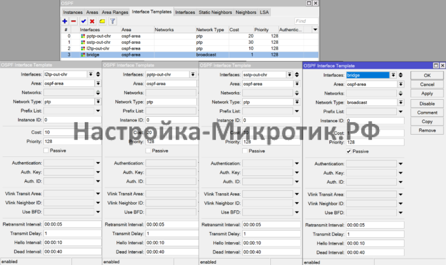The width and height of the screenshot is (446, 265).
Task: Click the red minus remove icon
Action: click(x=73, y=21)
